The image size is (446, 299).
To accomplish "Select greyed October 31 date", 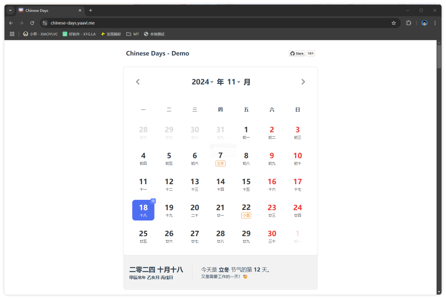I will point(221,133).
